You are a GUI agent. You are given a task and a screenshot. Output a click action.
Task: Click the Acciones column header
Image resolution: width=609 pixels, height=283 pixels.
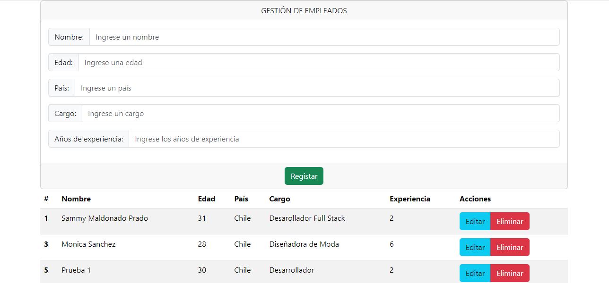point(475,199)
